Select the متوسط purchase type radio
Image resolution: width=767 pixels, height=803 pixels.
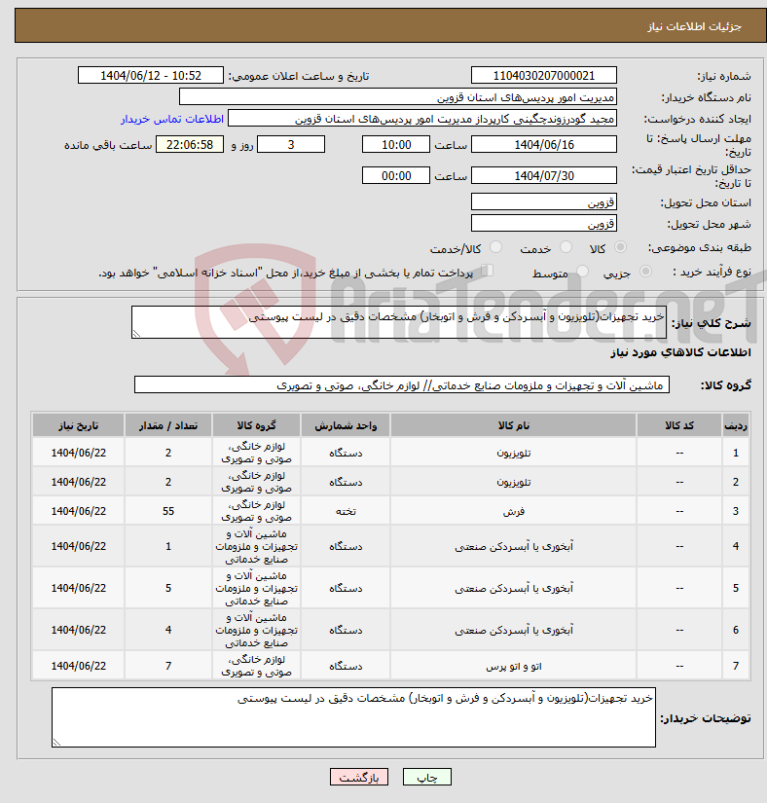582,272
